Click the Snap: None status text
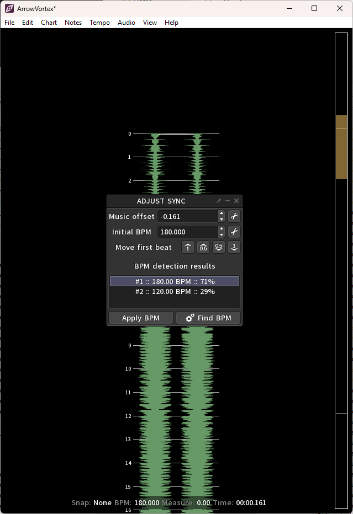 coord(91,502)
